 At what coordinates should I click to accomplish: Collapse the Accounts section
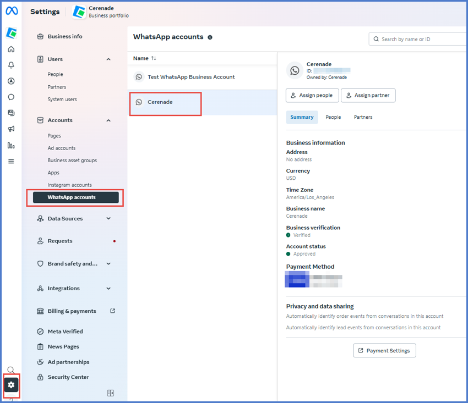[108, 120]
